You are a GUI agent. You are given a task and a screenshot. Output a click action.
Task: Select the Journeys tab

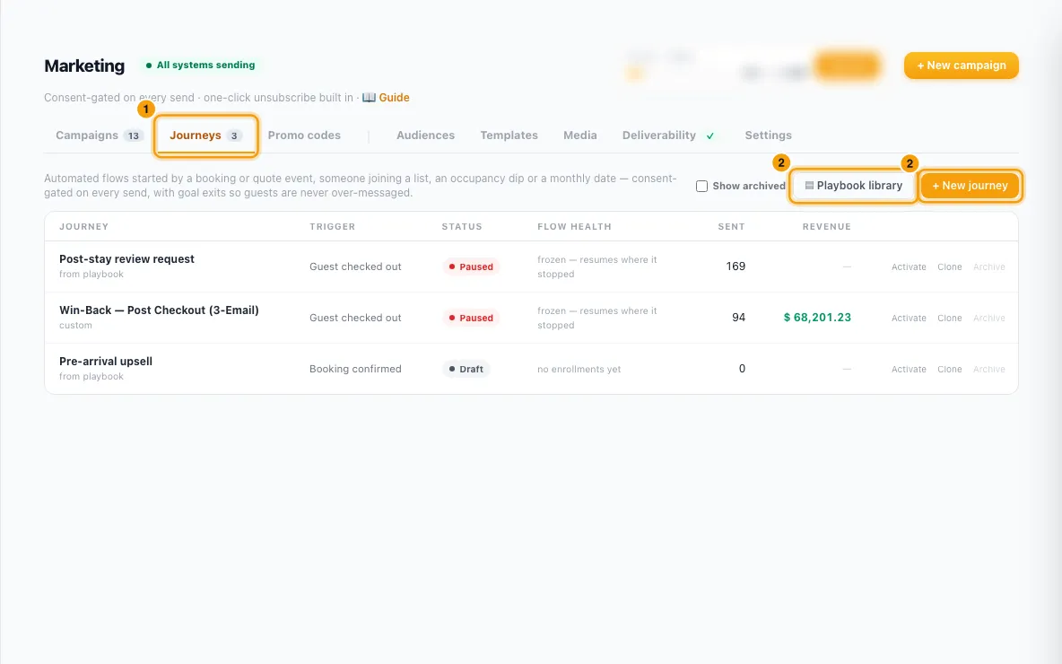[205, 135]
